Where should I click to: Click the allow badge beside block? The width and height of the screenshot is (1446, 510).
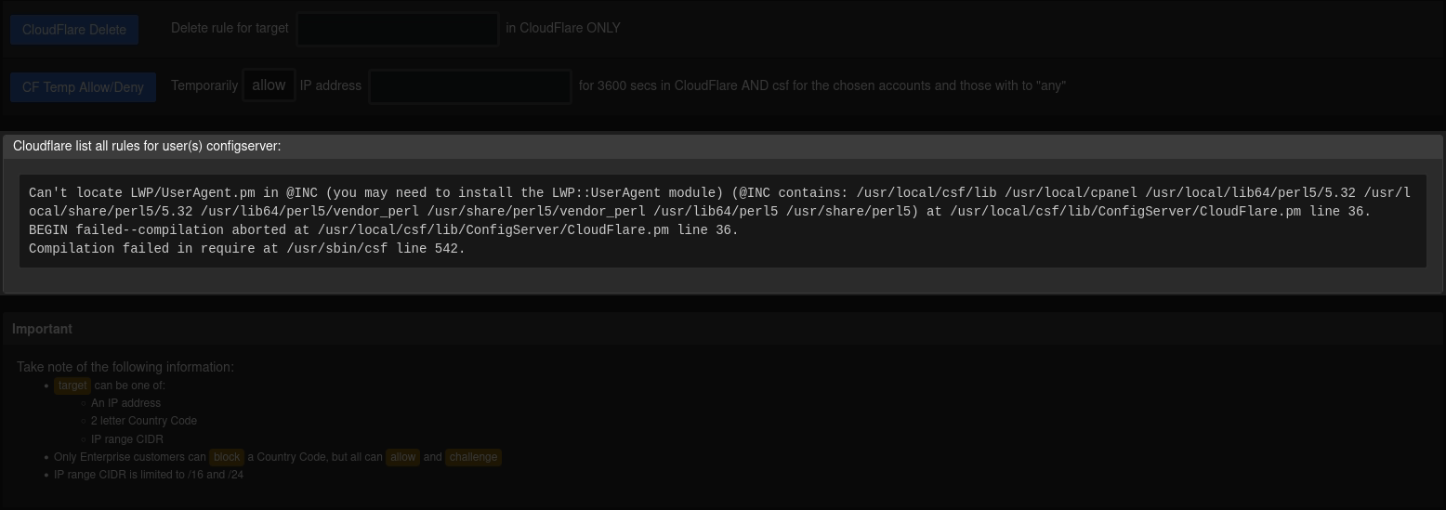tap(402, 457)
